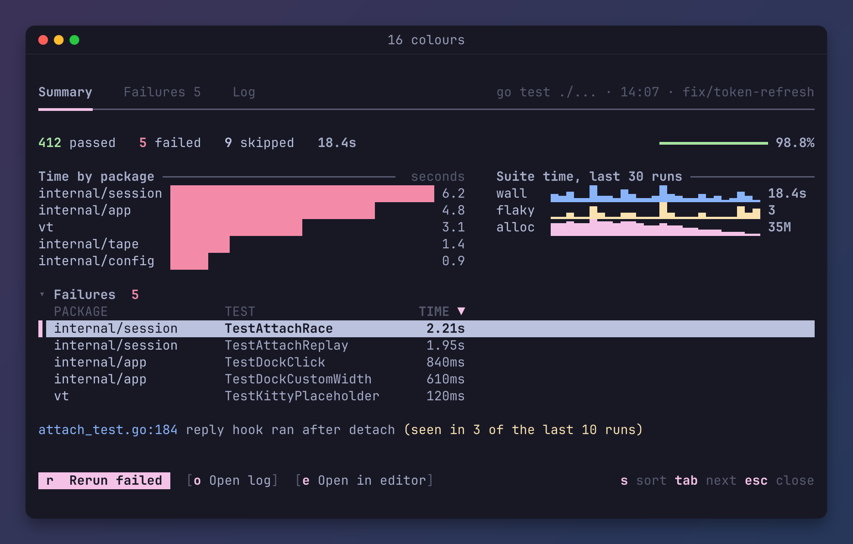Click the fix/token-refresh branch label
Screen dimensions: 853x544
tap(748, 92)
